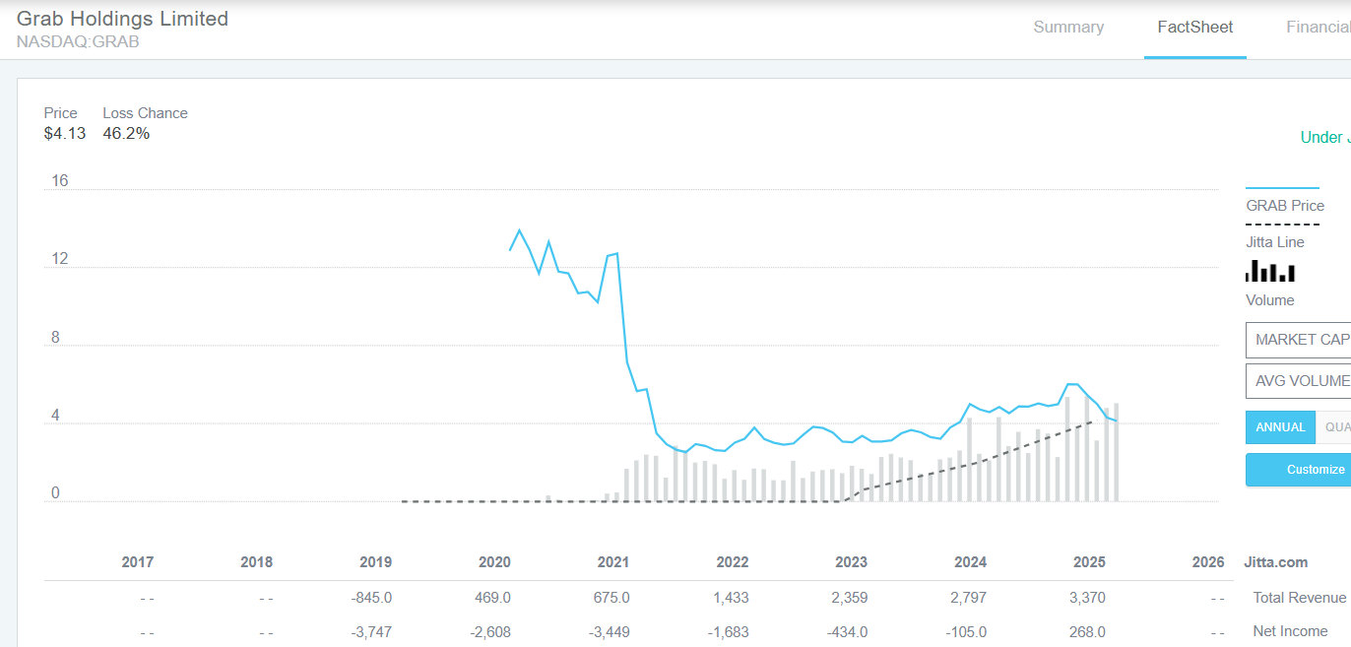Viewport: 1351px width, 647px height.
Task: Click the Price label above the chart
Action: [61, 113]
